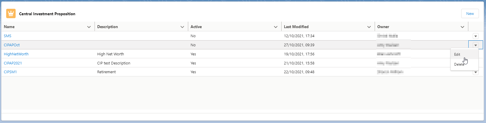Screen dimensions: 486x123
Task: Open the CIPAPOct record link
Action: (x=12, y=45)
